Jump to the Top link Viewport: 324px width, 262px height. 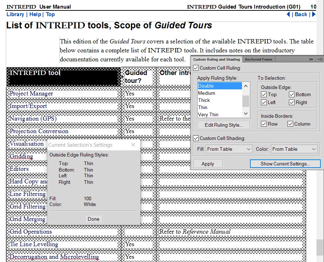[50, 14]
